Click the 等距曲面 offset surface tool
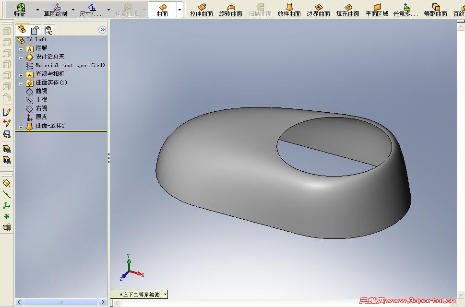This screenshot has height=307, width=465. (435, 10)
